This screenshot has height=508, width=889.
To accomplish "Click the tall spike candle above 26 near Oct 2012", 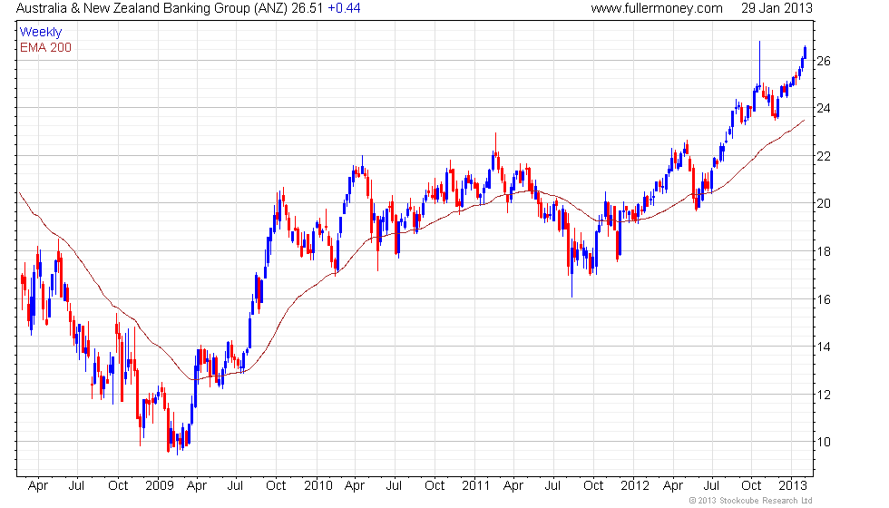I will 760,63.
